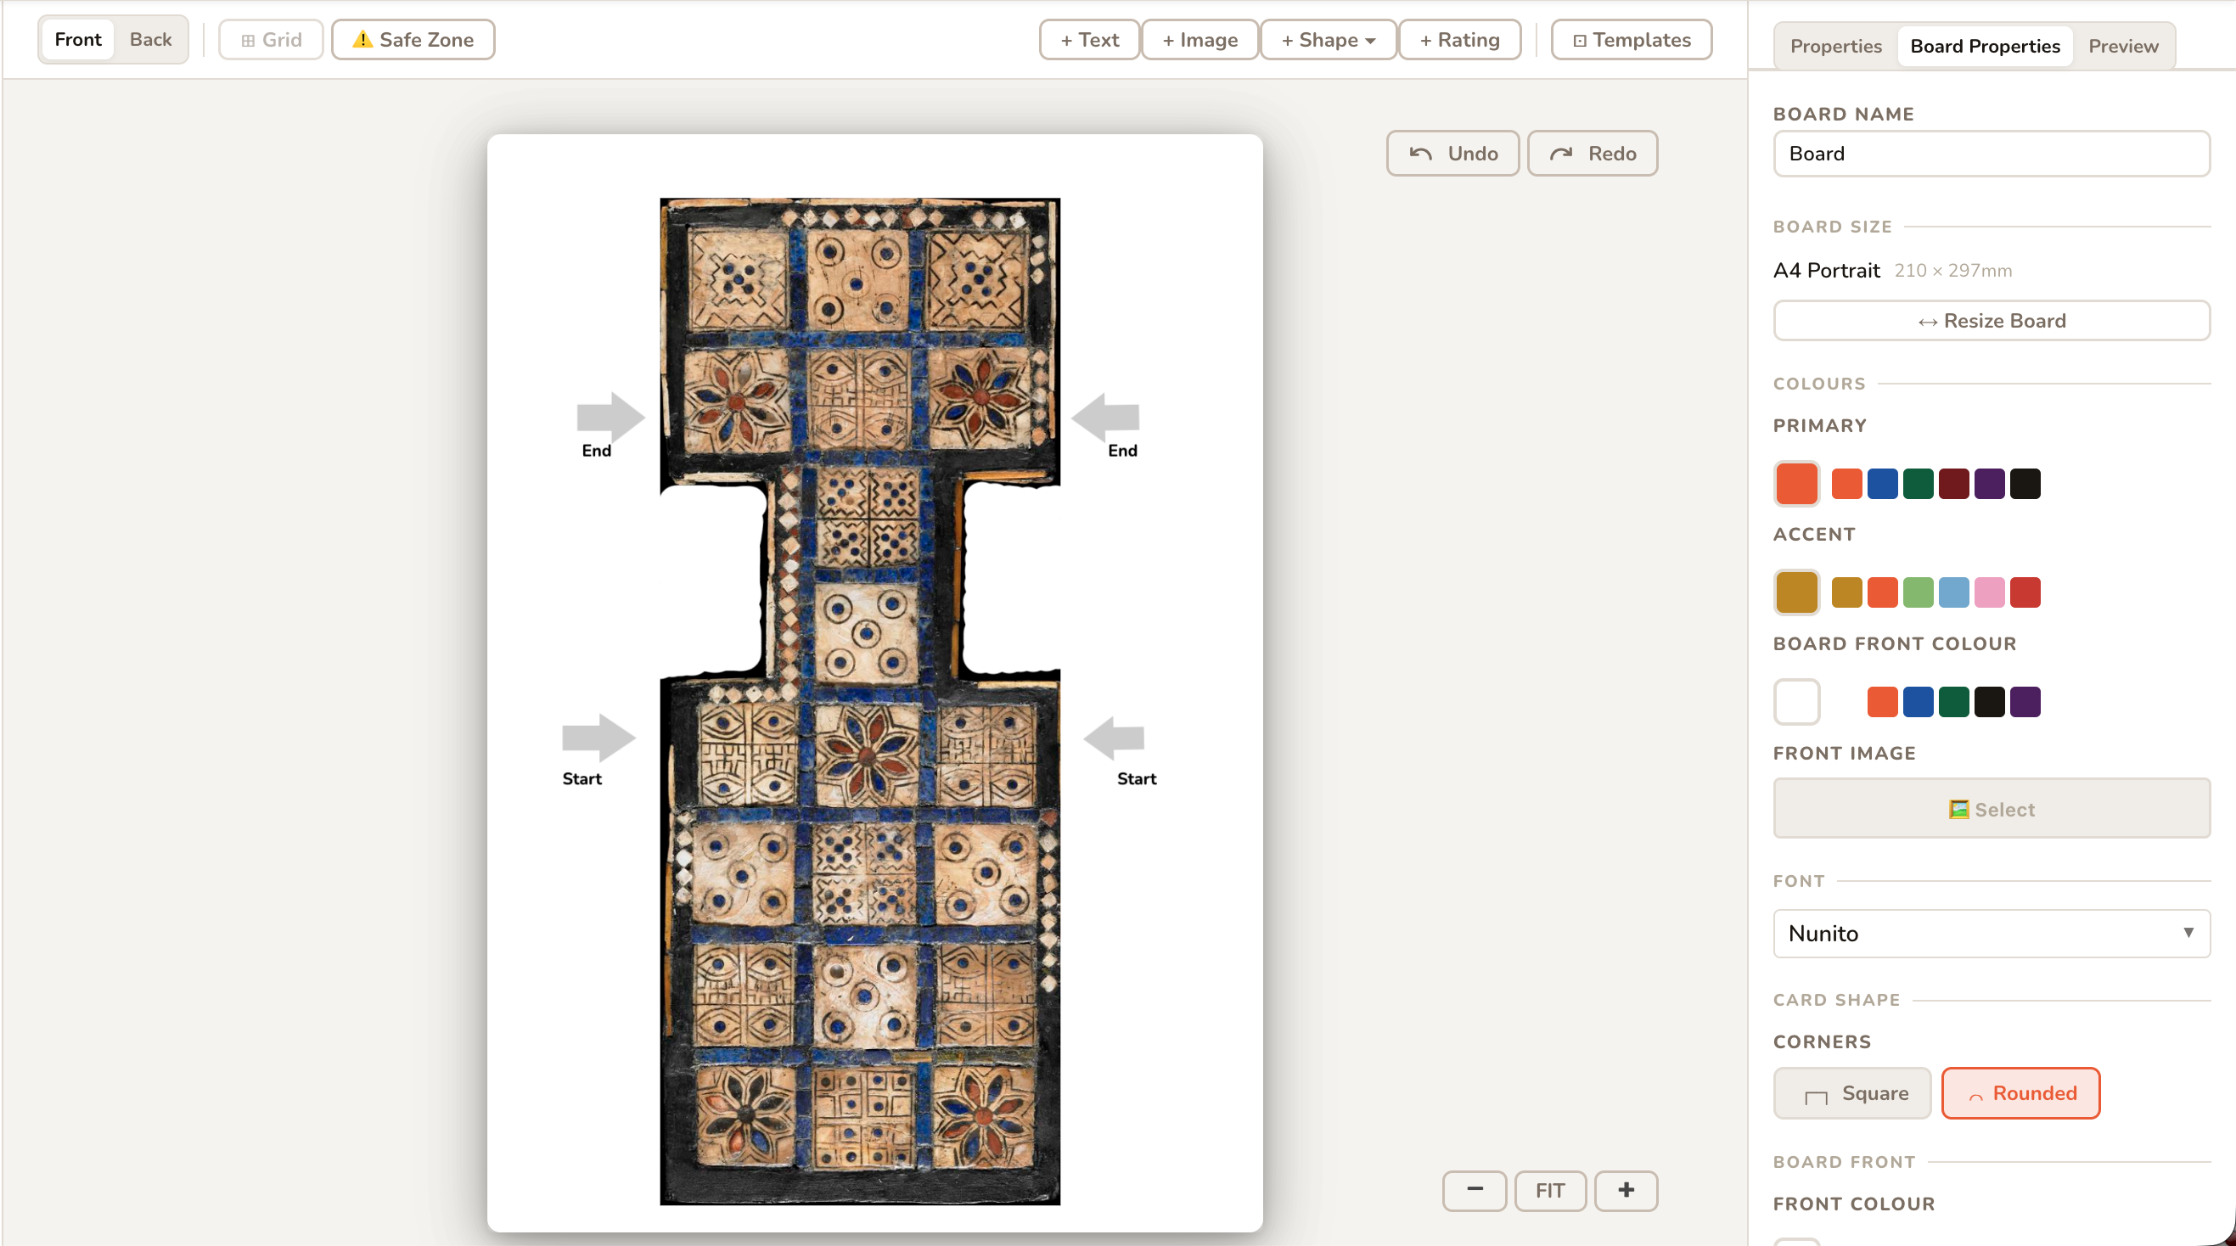Image resolution: width=2236 pixels, height=1246 pixels.
Task: Add an Image element
Action: click(1200, 40)
